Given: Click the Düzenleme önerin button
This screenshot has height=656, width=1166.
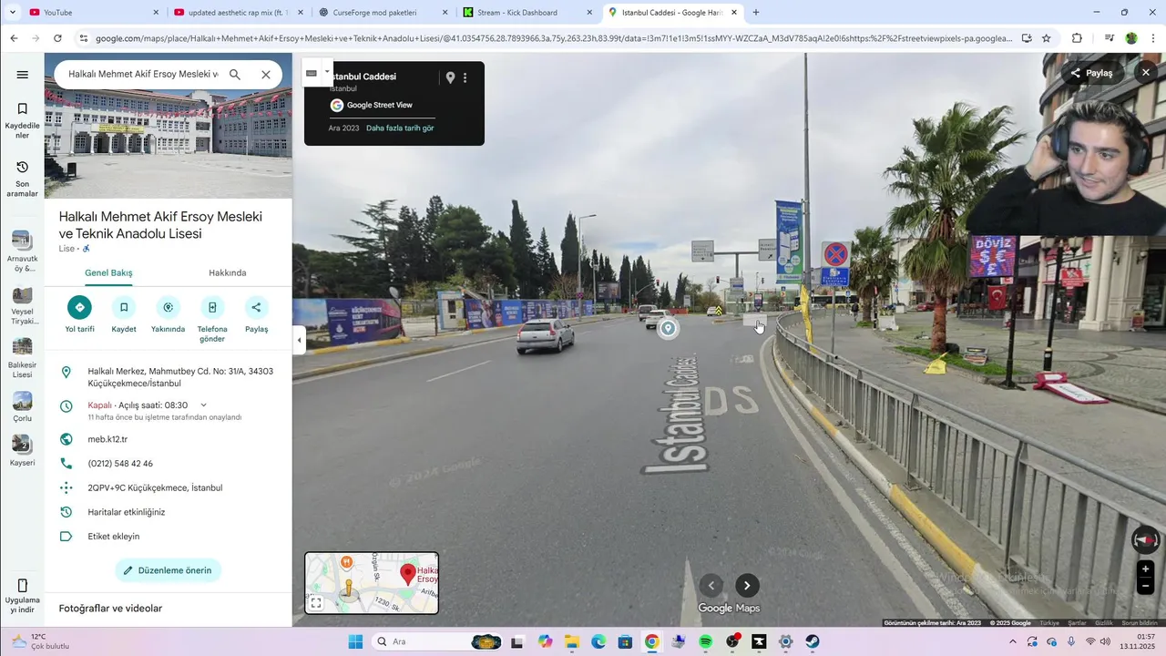Looking at the screenshot, I should coord(168,570).
